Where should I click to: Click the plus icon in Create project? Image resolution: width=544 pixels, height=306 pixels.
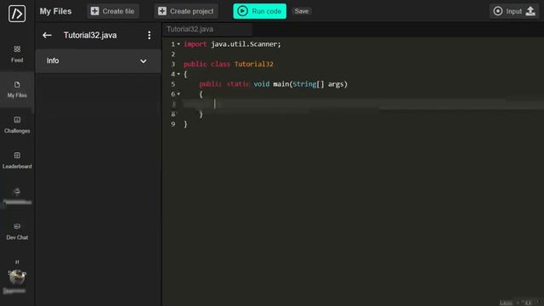pyautogui.click(x=162, y=11)
